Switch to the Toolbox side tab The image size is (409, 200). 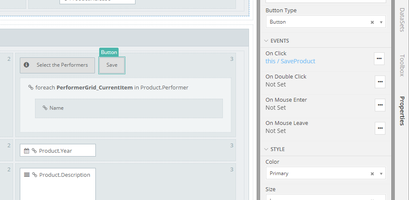point(402,65)
